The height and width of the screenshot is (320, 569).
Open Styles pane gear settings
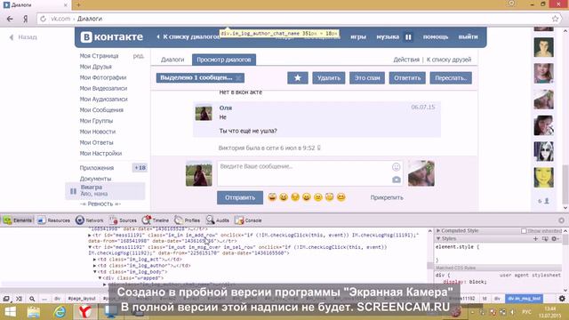[x=554, y=238]
